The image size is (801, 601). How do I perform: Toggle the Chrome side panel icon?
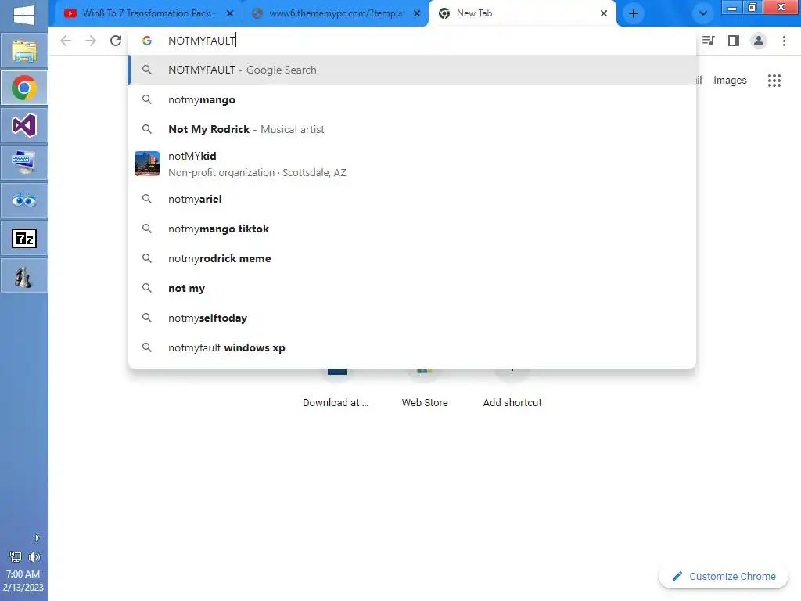pyautogui.click(x=734, y=41)
